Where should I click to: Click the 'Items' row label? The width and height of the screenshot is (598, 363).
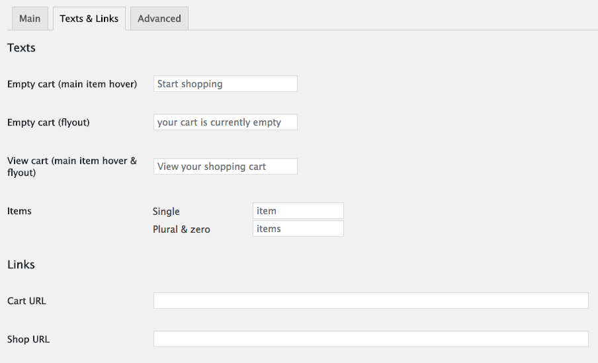pyautogui.click(x=19, y=211)
